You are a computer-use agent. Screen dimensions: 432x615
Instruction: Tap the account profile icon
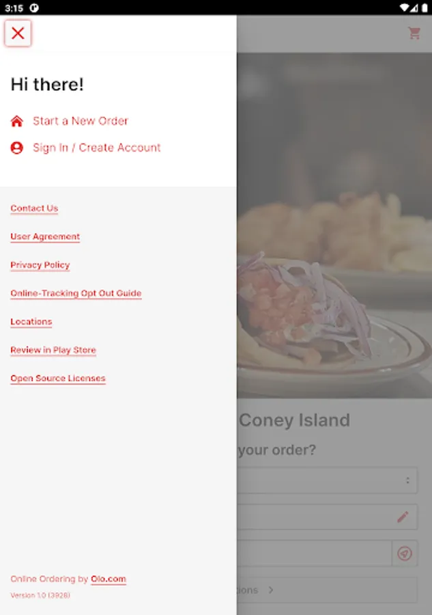[17, 148]
